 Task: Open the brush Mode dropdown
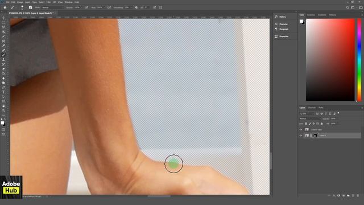click(52, 7)
